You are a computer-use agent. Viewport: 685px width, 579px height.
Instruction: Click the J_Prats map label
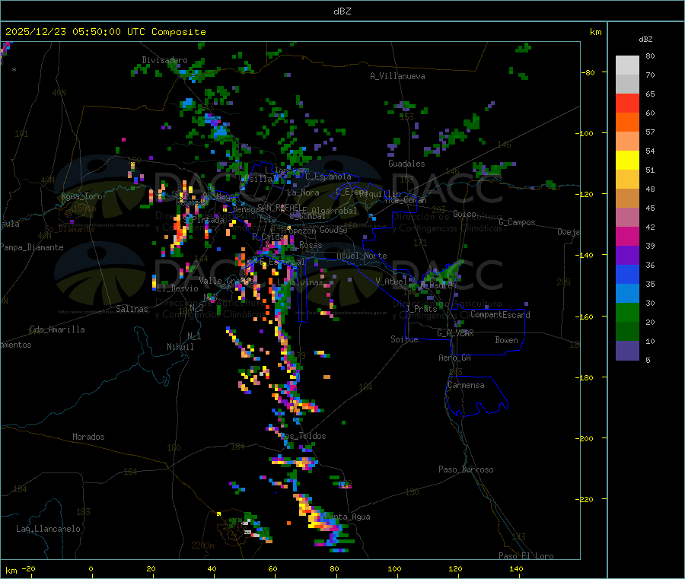[421, 309]
